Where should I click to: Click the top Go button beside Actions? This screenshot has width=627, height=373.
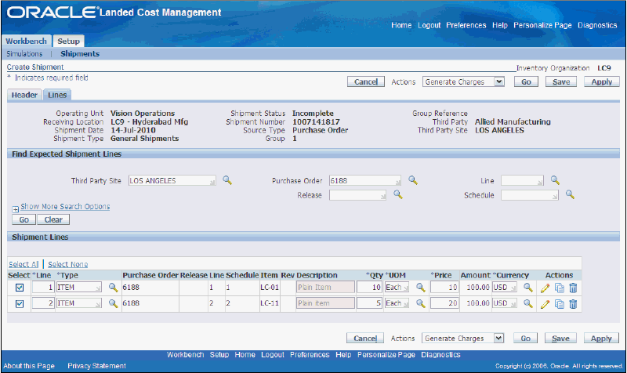pos(526,81)
